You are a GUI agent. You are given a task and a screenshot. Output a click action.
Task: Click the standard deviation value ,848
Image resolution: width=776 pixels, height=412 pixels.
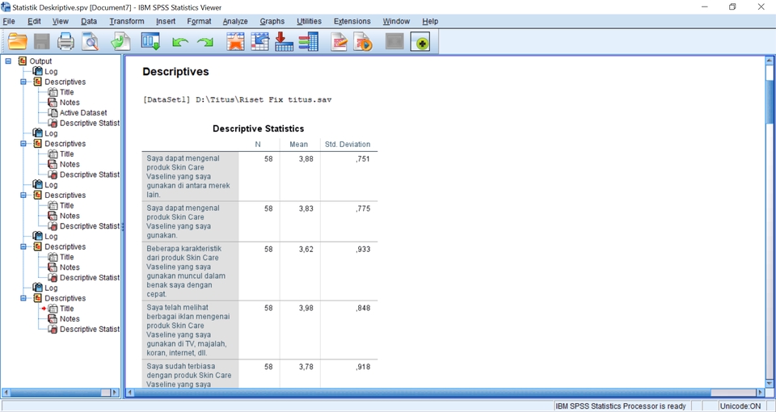tap(362, 308)
